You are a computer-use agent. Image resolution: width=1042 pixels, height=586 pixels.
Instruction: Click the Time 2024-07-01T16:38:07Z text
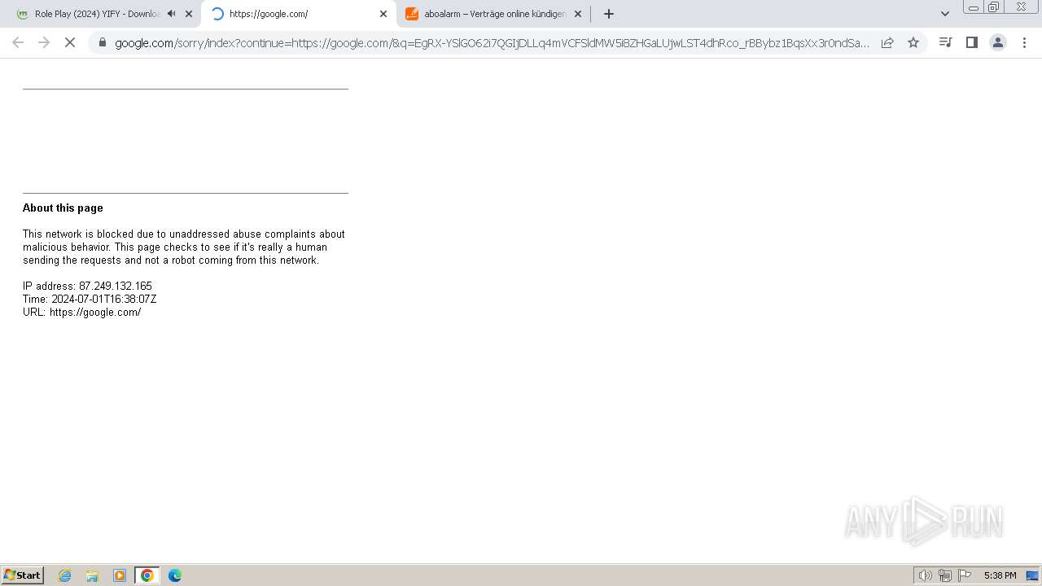coord(90,299)
